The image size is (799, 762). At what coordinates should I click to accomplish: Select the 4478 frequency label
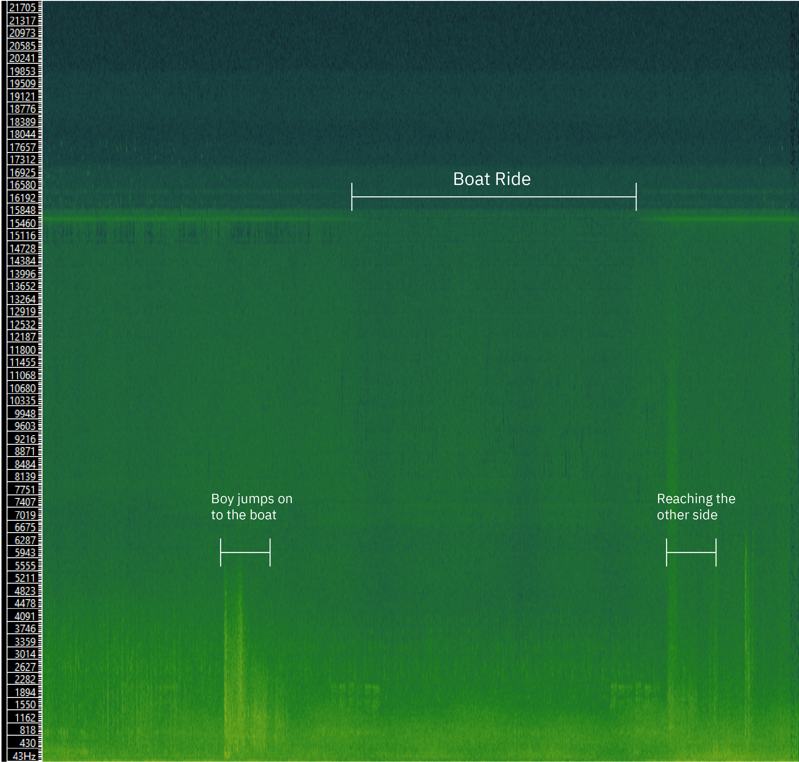pos(25,603)
